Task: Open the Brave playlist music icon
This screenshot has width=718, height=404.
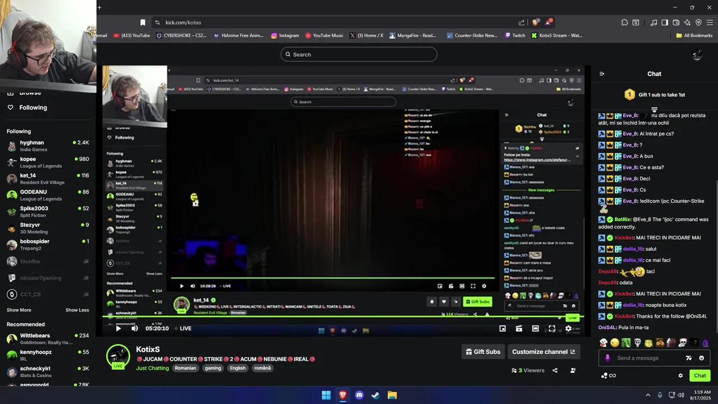Action: [653, 22]
